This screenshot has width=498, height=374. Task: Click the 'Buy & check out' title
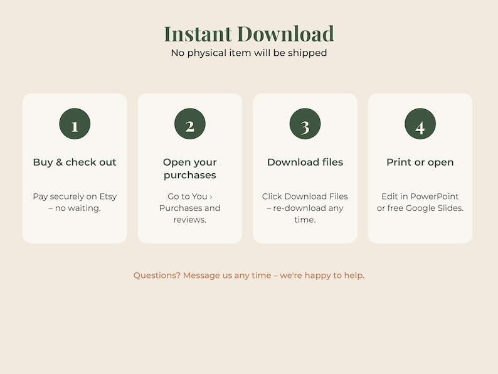coord(75,162)
